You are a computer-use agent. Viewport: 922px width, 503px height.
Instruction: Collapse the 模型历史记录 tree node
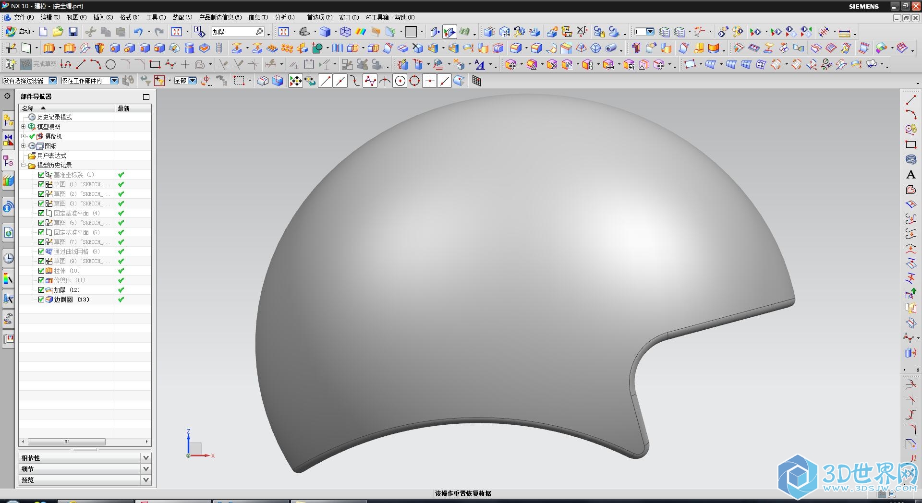click(23, 165)
